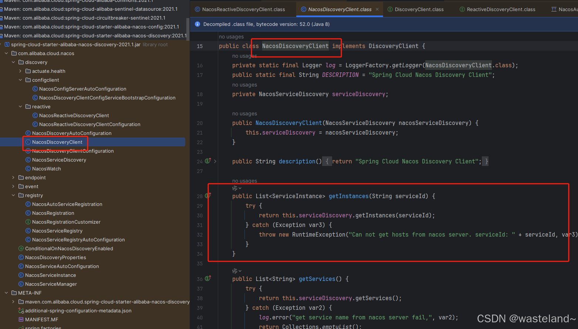Click the "no usages" hint above the constructor
This screenshot has height=329, width=578.
pyautogui.click(x=244, y=113)
